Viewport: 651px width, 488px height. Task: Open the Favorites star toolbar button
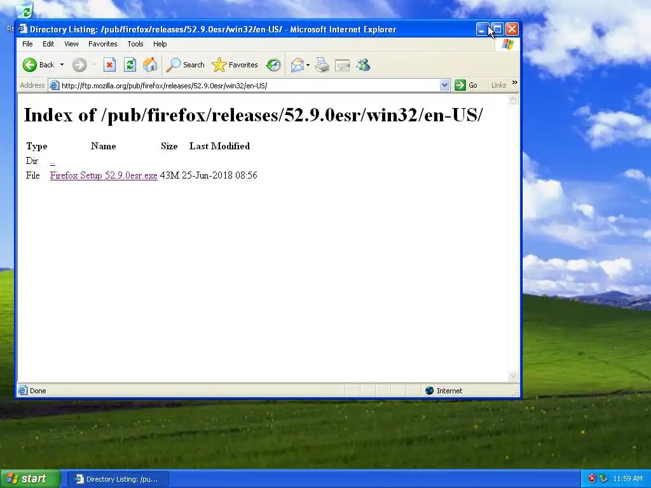point(235,65)
